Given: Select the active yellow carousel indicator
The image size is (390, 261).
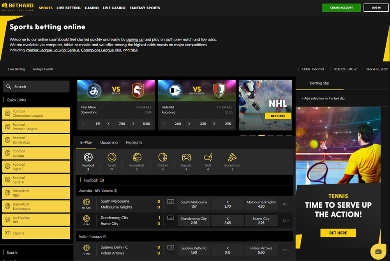Looking at the screenshot, I should point(261,135).
